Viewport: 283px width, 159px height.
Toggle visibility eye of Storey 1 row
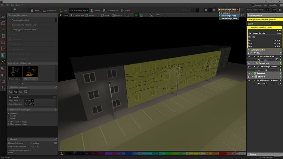249,77
